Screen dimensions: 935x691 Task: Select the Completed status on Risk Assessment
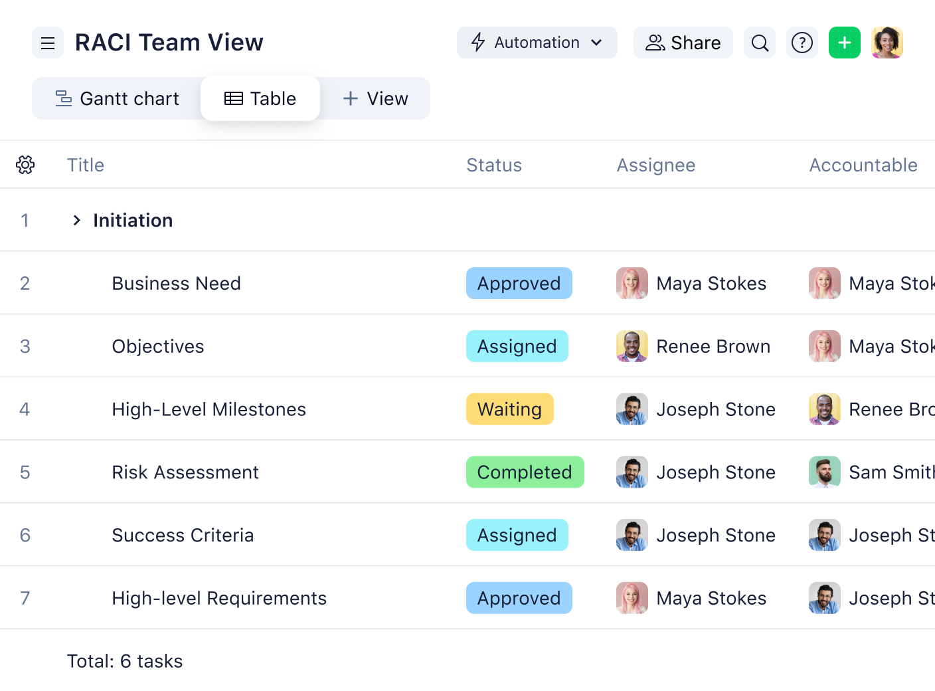coord(525,472)
